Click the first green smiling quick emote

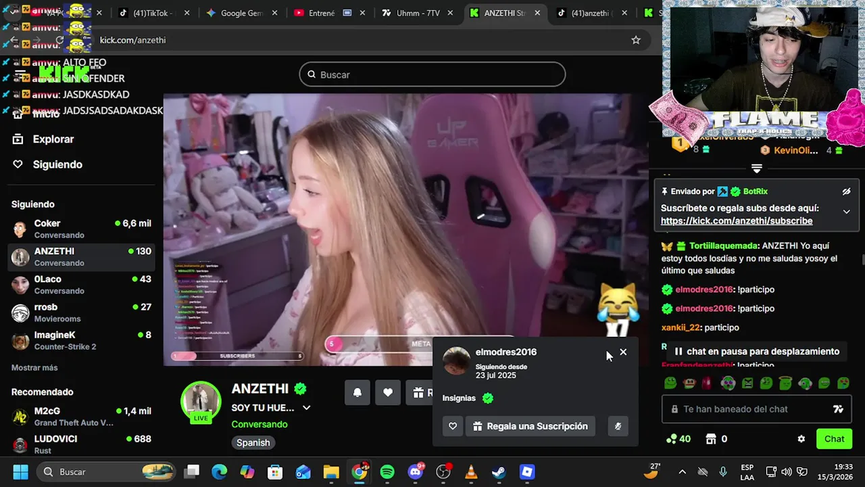(670, 384)
